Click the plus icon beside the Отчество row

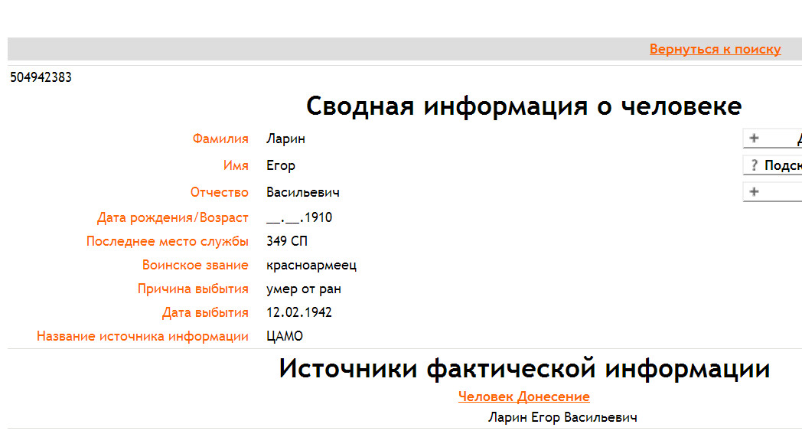point(754,192)
